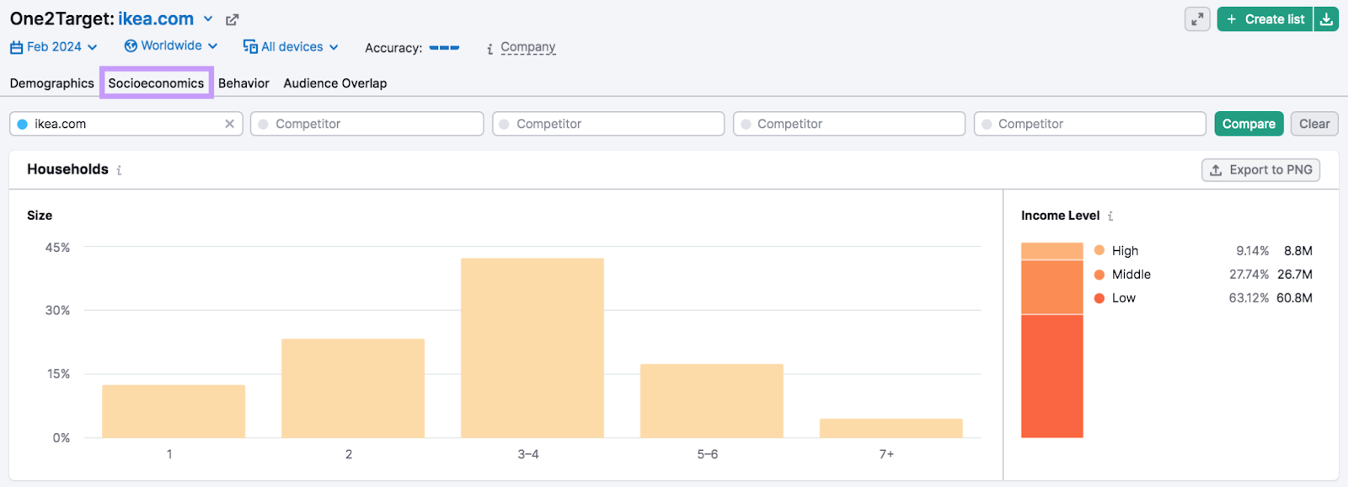This screenshot has height=487, width=1348.
Task: Click the High income legend dot
Action: (x=1099, y=250)
